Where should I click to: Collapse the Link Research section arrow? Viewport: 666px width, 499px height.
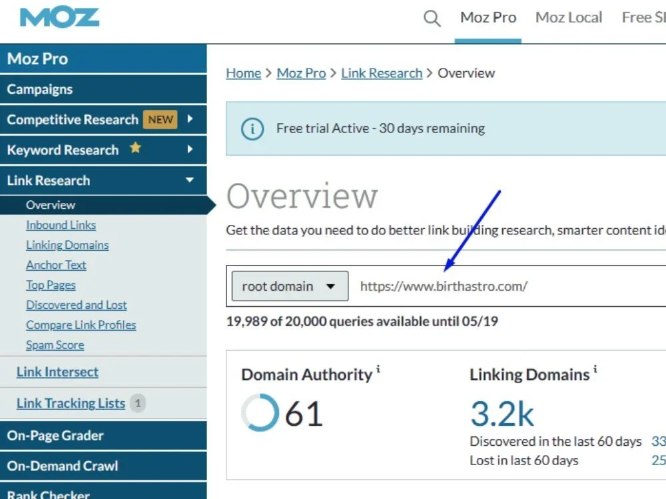pos(190,180)
